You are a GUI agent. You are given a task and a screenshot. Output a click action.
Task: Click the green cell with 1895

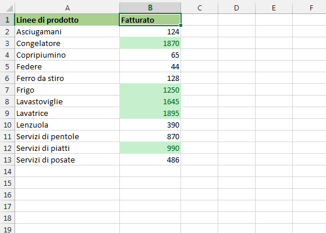pos(150,113)
